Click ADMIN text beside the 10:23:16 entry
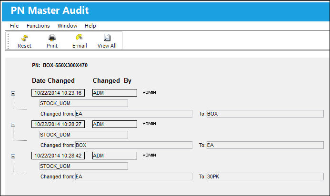 click(x=149, y=92)
